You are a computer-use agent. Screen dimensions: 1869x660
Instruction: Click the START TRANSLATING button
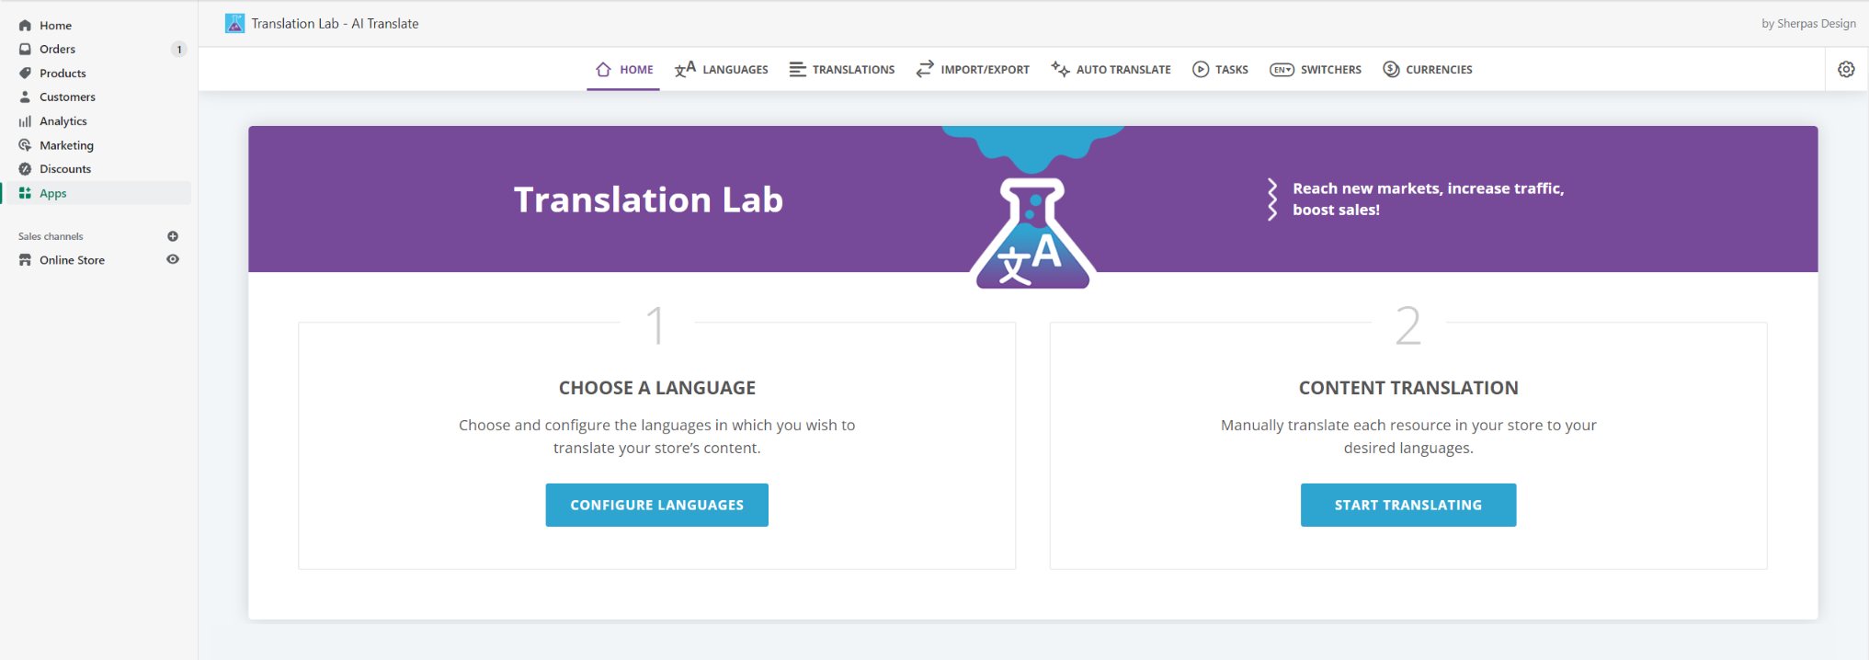pos(1407,505)
